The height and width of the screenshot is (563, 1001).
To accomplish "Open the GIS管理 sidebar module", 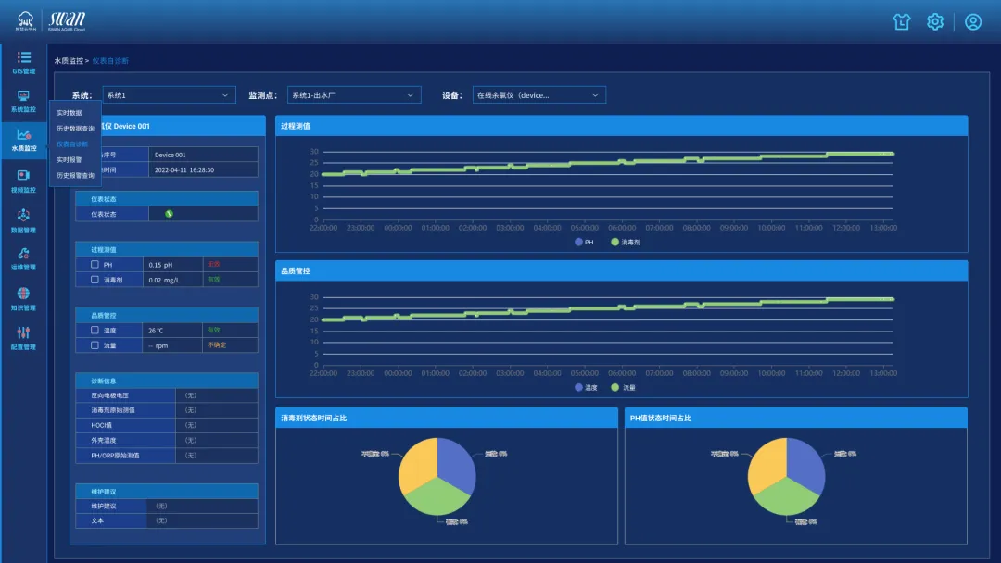I will (23, 62).
